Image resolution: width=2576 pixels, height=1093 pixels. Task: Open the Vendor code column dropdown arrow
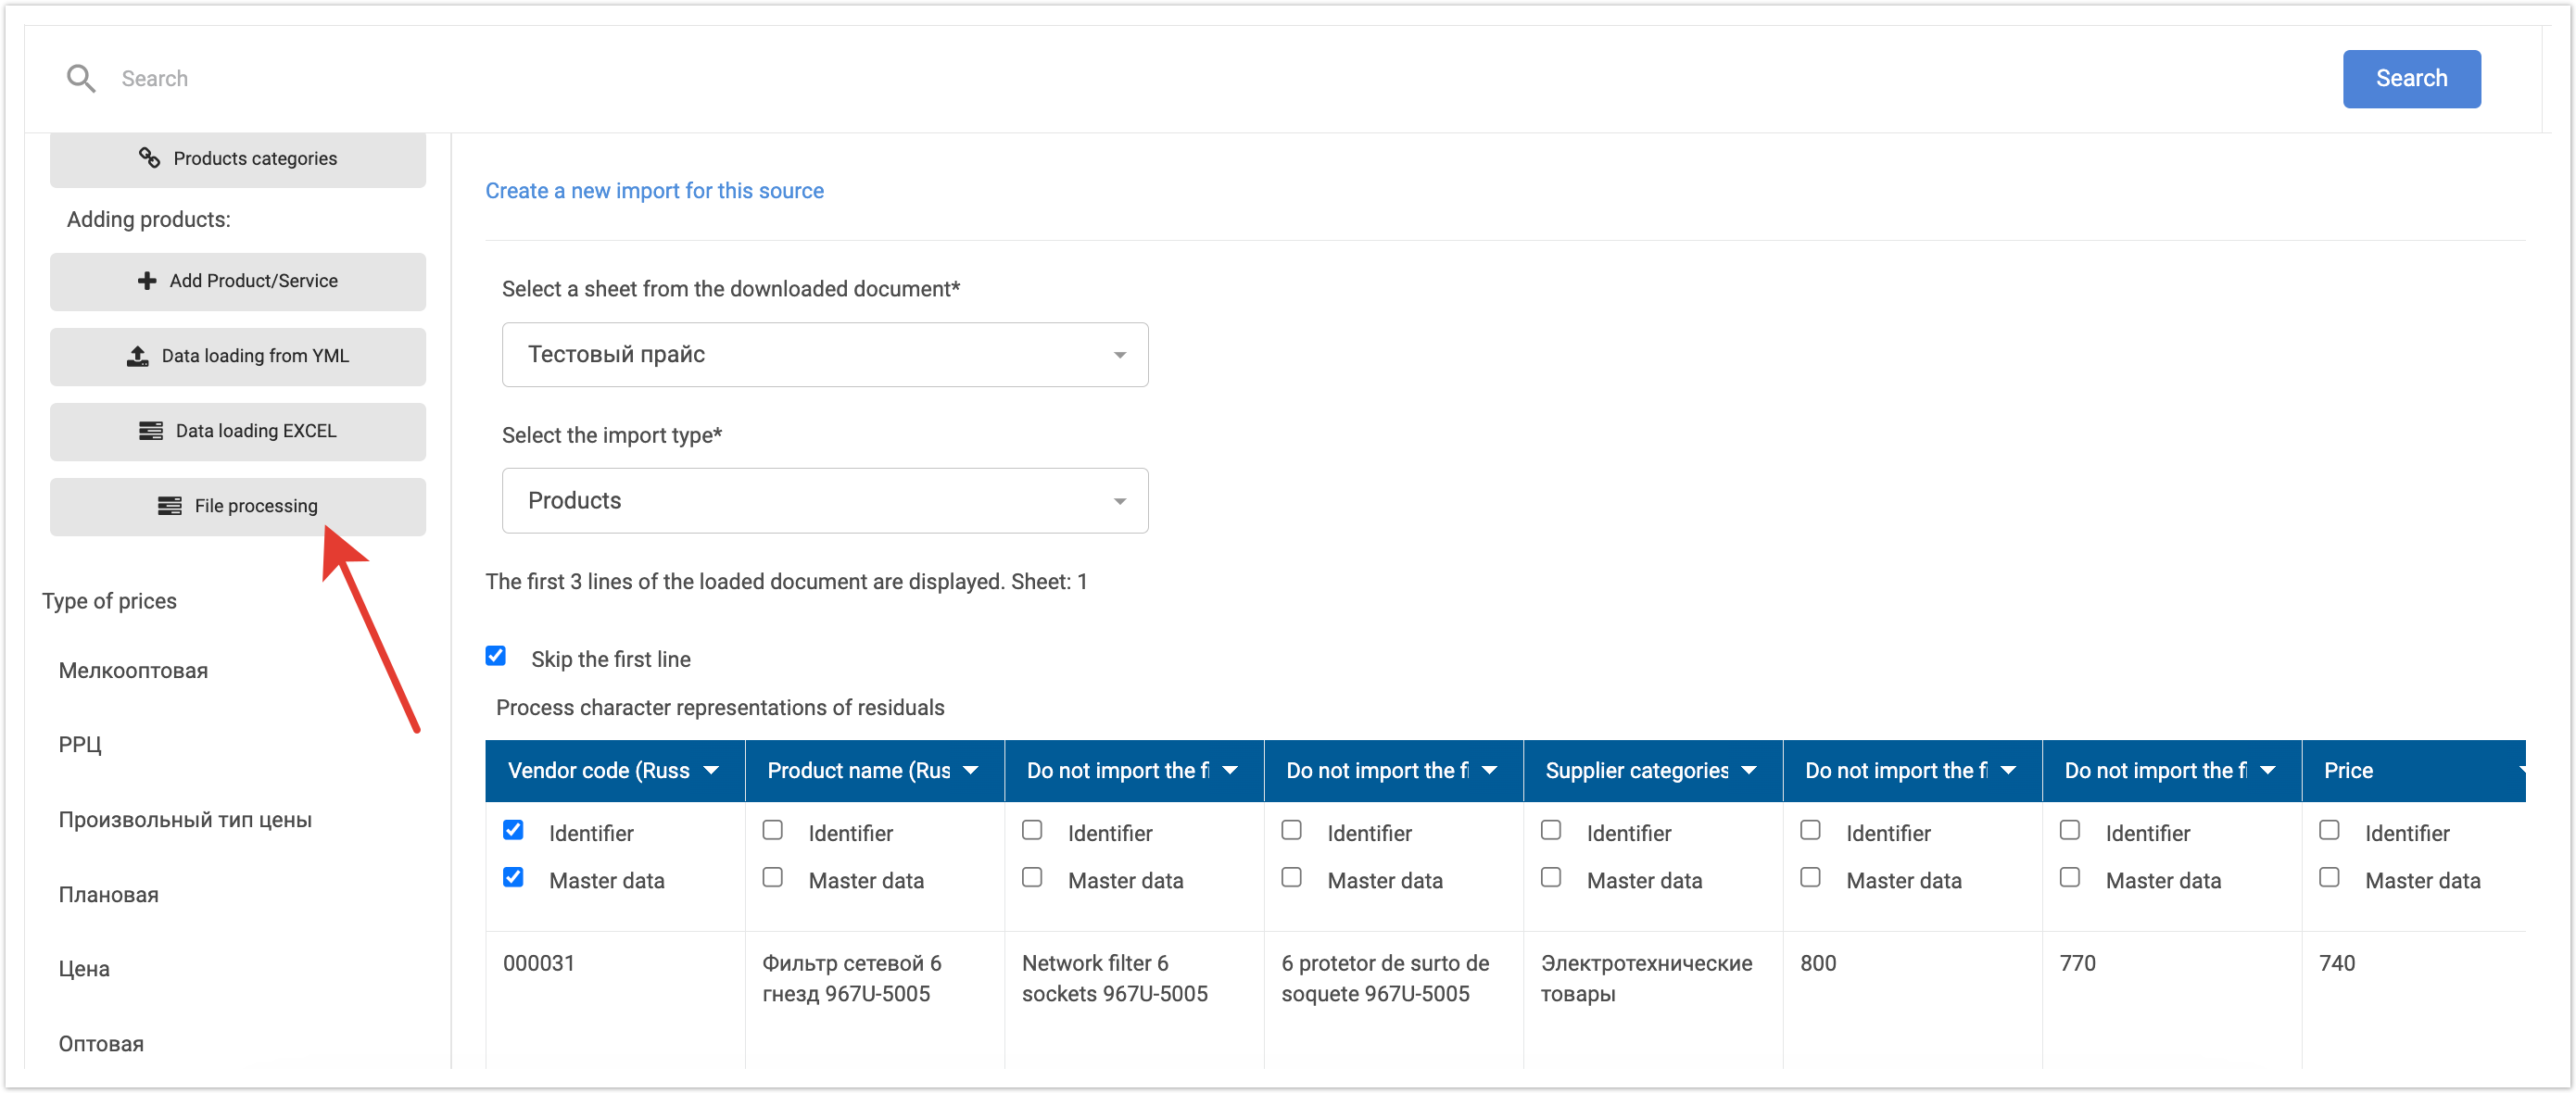(x=711, y=770)
